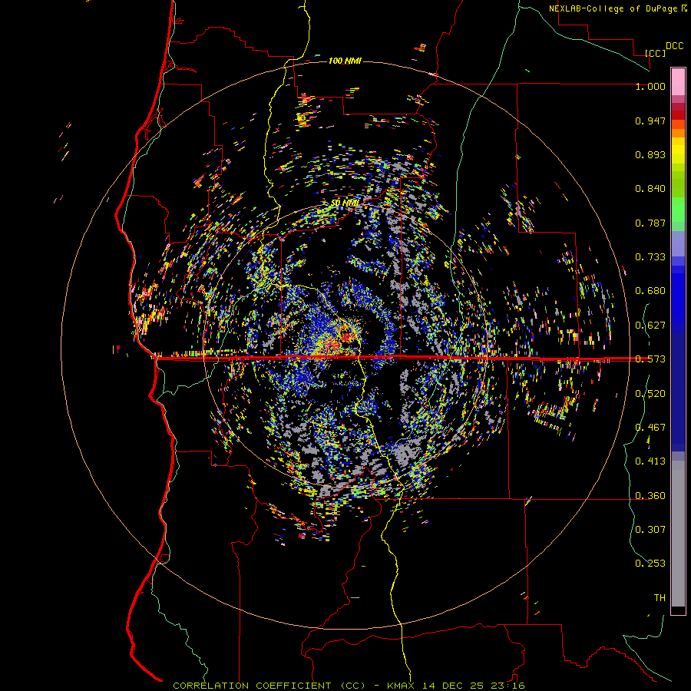Select the 0.307 scale value
This screenshot has height=691, width=691.
[x=650, y=530]
